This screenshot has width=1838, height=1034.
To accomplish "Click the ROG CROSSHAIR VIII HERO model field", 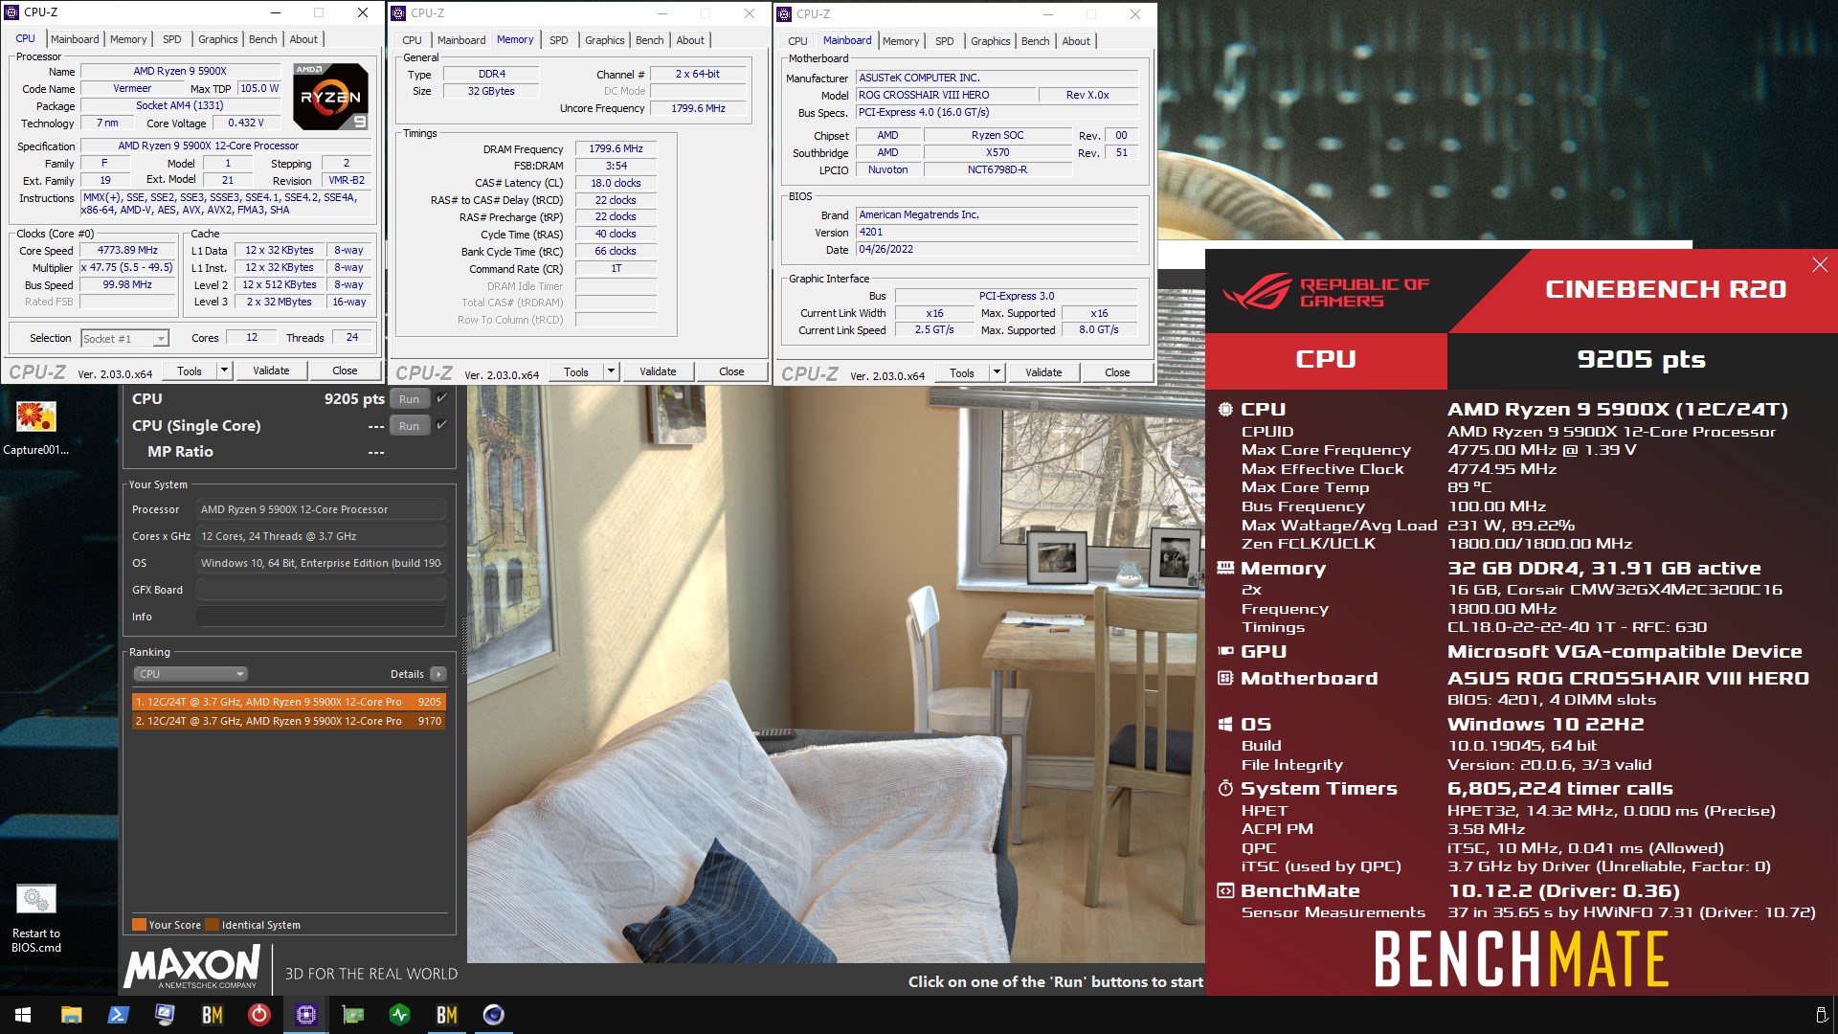I will [x=946, y=95].
